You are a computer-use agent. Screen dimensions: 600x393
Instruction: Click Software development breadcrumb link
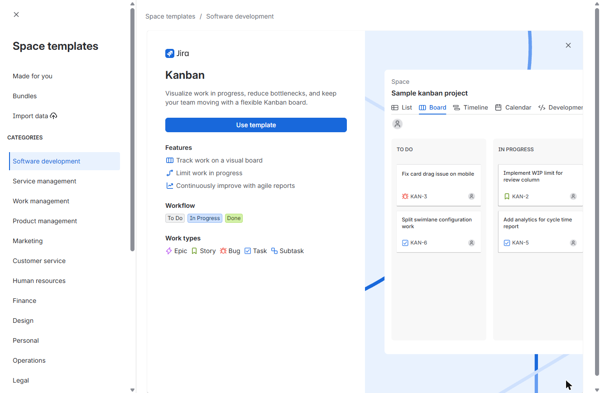click(240, 16)
